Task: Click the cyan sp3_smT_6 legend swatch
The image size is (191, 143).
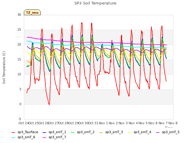Action: point(13,138)
